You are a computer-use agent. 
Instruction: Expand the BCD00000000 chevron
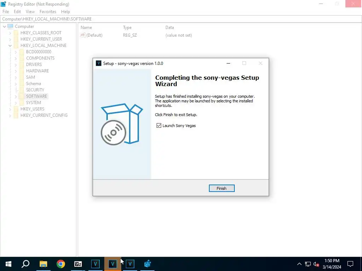pos(16,52)
